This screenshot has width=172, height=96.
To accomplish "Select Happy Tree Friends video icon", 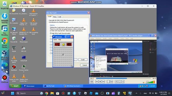I will [x=24, y=22].
